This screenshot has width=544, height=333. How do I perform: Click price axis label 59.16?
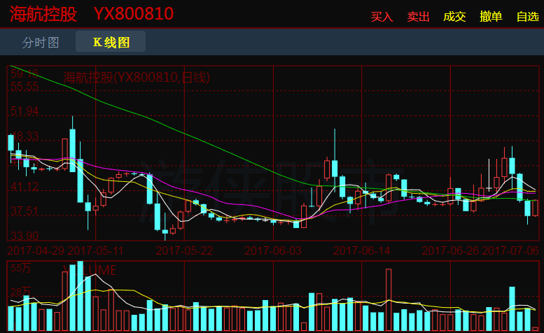point(25,73)
